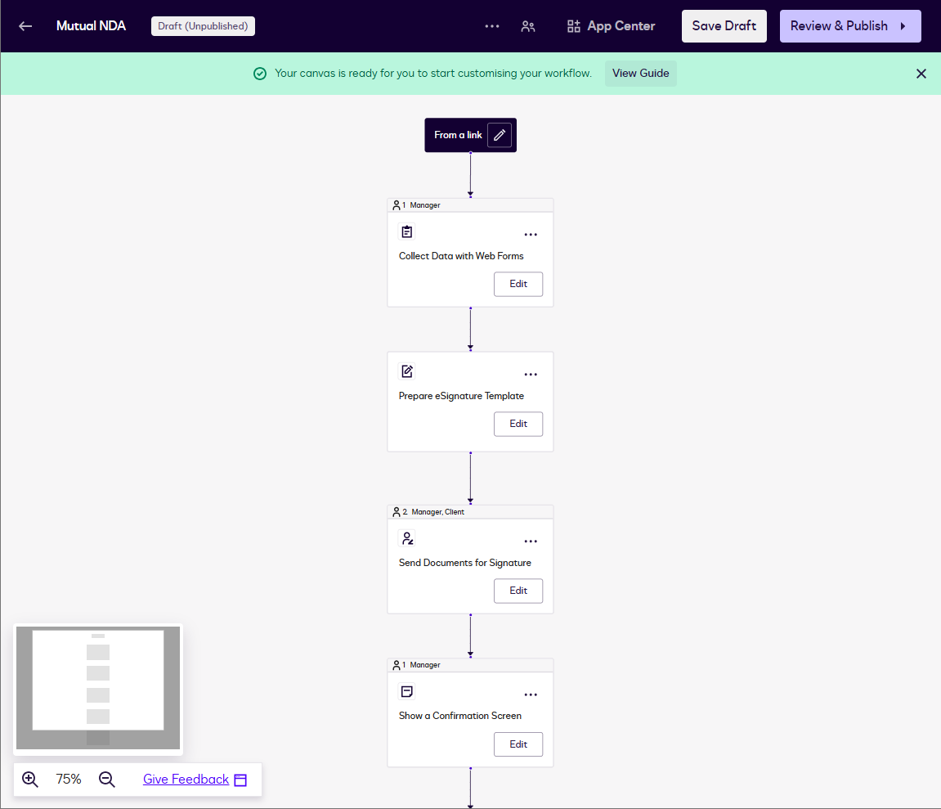The width and height of the screenshot is (941, 809).
Task: Click Review & Publish button
Action: tap(849, 26)
